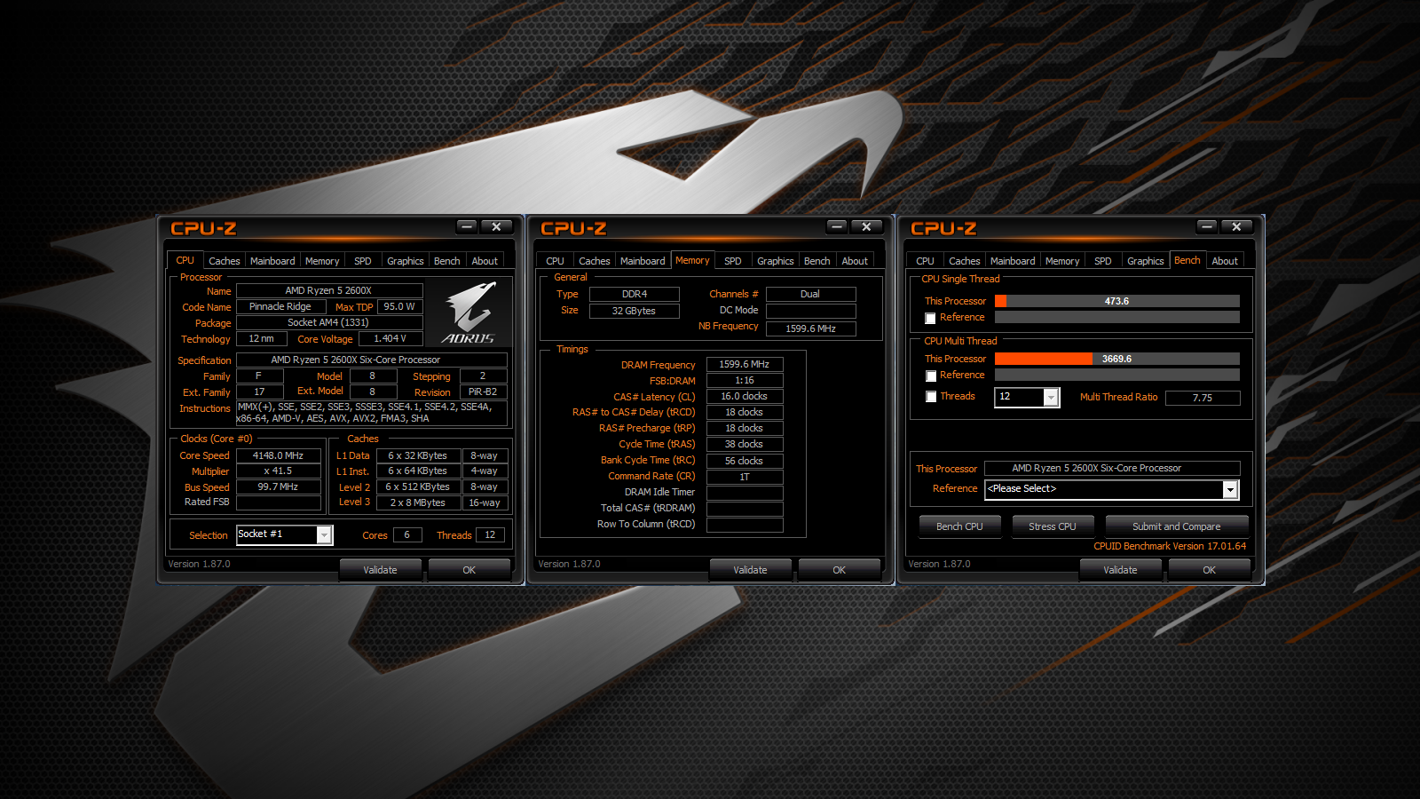The height and width of the screenshot is (799, 1420).
Task: Click memory Size 32 GBytes value
Action: 634,311
